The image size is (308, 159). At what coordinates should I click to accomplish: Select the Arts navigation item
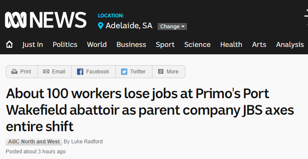pos(259,45)
